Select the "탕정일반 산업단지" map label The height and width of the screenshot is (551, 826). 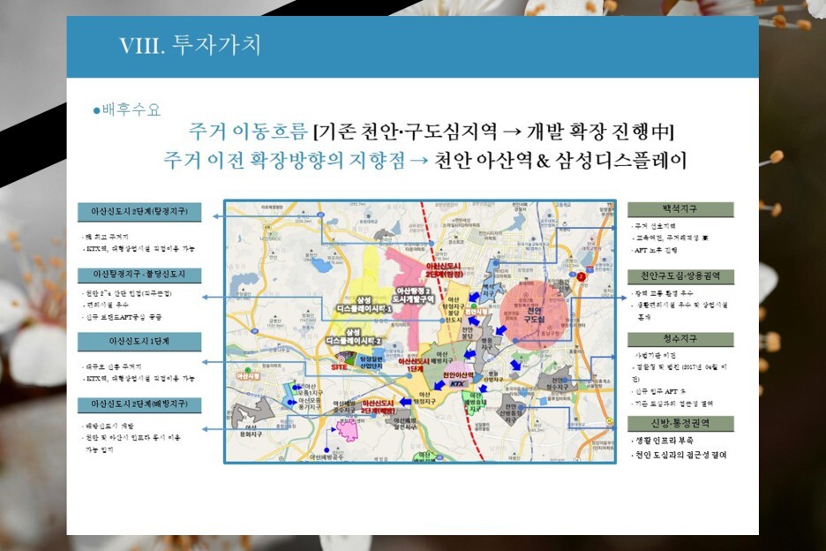[x=371, y=362]
